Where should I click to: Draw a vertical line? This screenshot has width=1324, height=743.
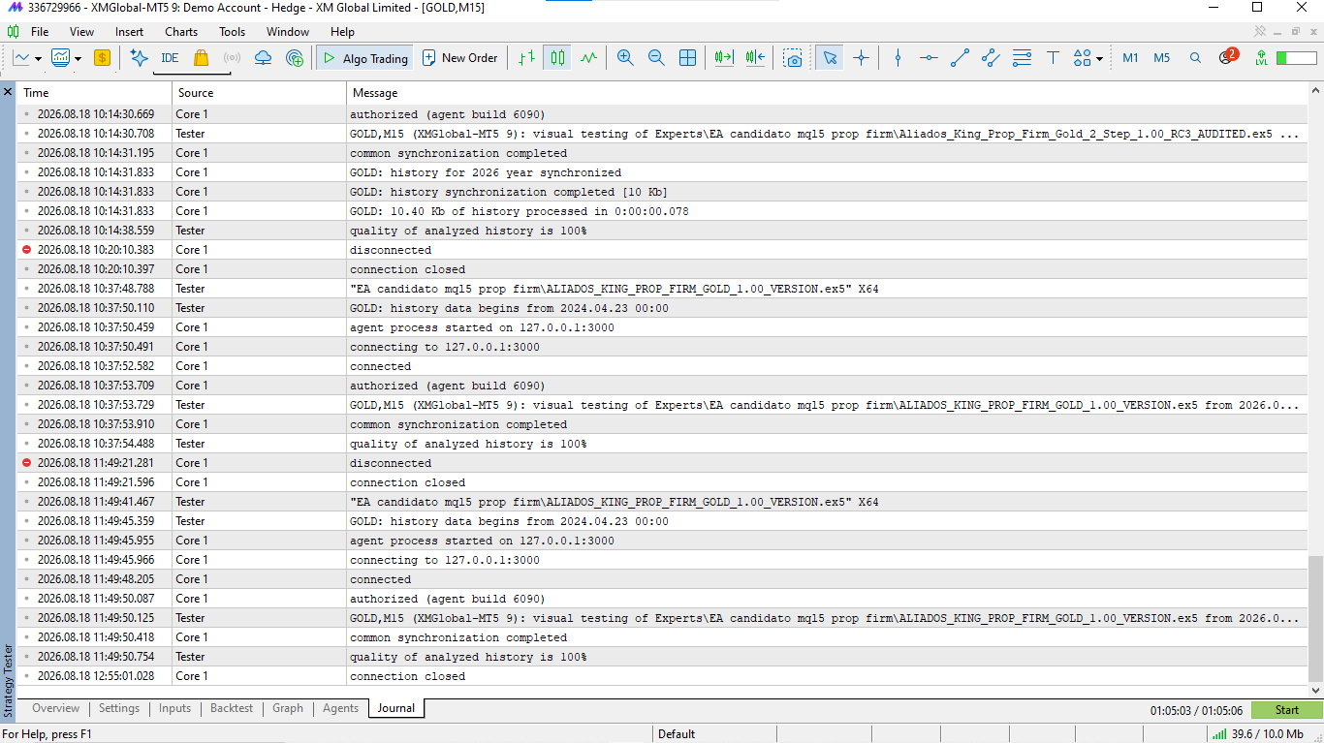(x=898, y=58)
